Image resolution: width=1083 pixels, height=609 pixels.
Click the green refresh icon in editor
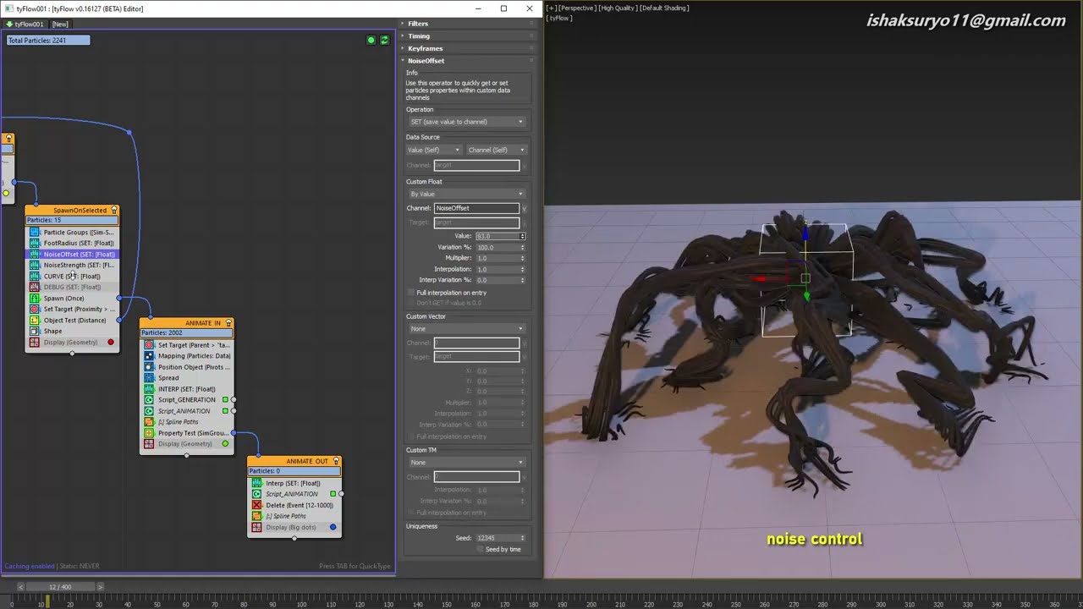pyautogui.click(x=384, y=40)
